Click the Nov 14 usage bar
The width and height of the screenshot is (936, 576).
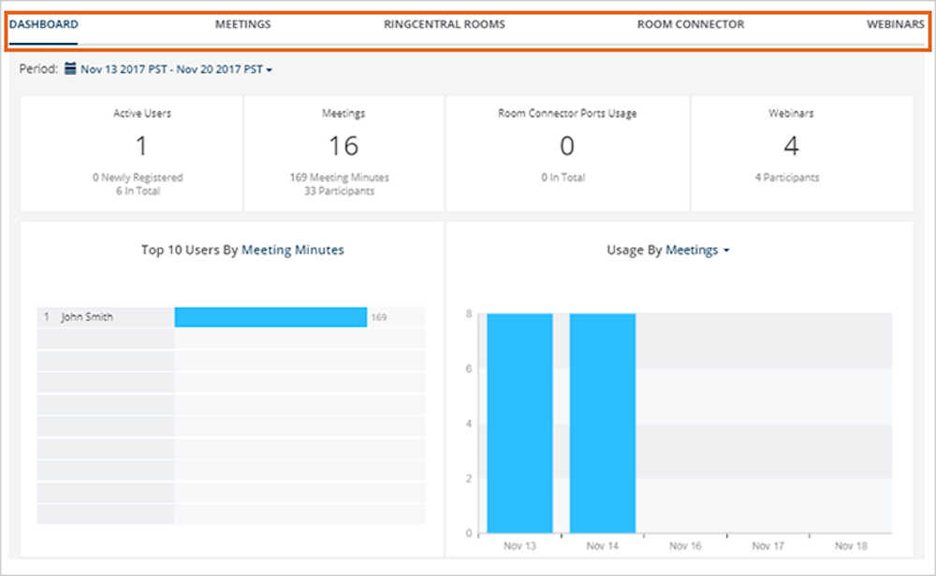pos(602,423)
